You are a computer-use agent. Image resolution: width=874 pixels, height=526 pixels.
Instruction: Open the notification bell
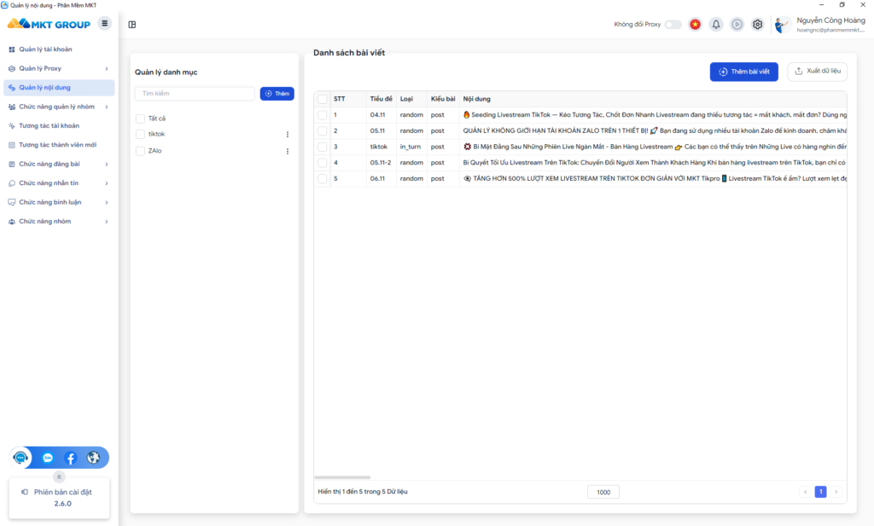tap(716, 25)
